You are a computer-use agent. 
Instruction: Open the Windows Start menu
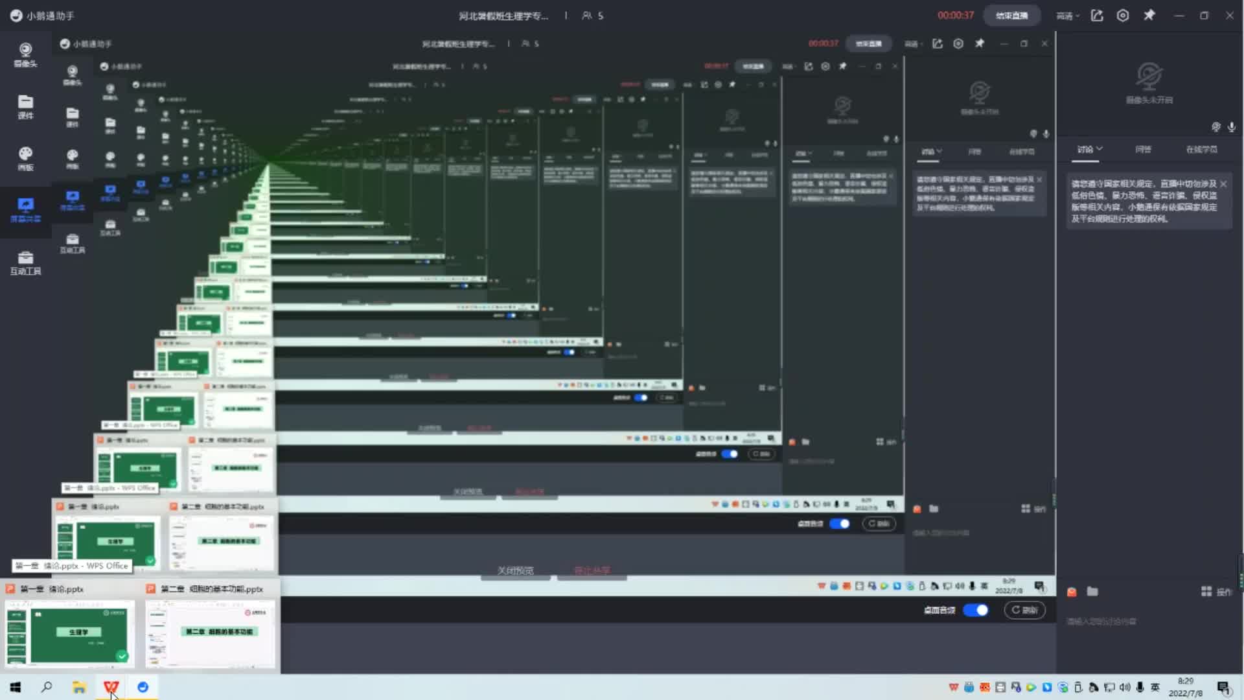pyautogui.click(x=16, y=687)
